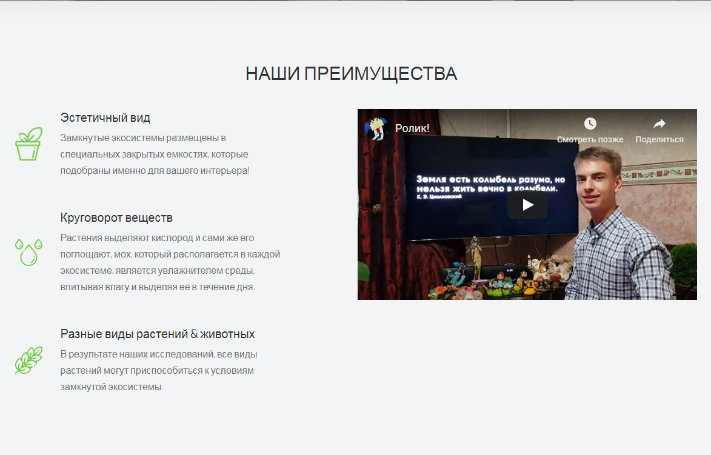This screenshot has height=455, width=711.
Task: Click the "Смотреть позже" label
Action: point(590,139)
